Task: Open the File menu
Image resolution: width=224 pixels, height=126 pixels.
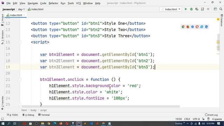Action: (x=8, y=3)
